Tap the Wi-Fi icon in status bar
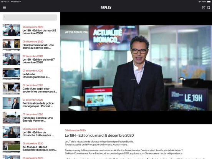Screen dimensions: 212x159 pos(200,2)
